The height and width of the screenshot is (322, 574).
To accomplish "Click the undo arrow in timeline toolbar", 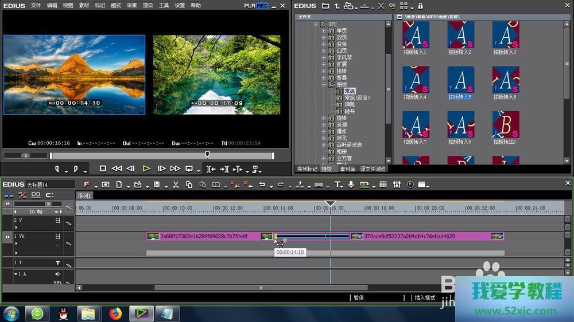I will point(262,184).
